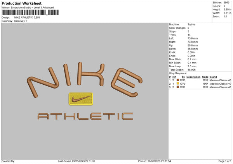Click the arched 'NIKE' embroidered lettering

coord(85,80)
